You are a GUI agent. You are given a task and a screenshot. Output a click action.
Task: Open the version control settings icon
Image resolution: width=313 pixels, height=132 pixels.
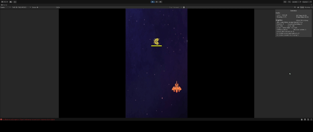pos(15,2)
